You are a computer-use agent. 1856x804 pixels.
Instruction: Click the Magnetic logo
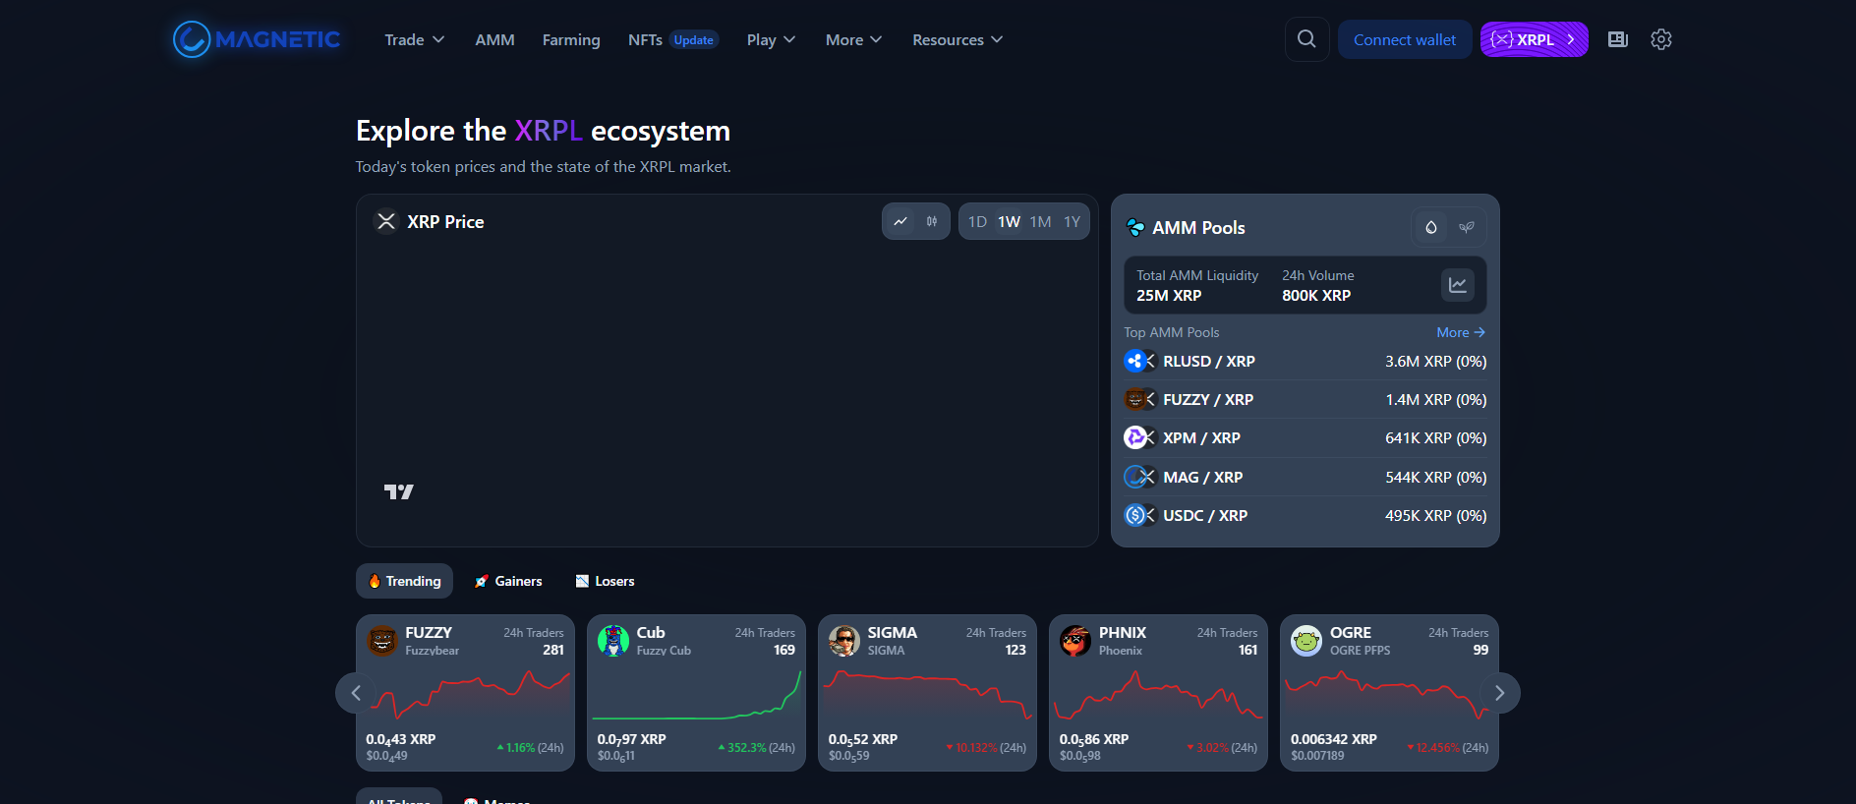pyautogui.click(x=257, y=39)
